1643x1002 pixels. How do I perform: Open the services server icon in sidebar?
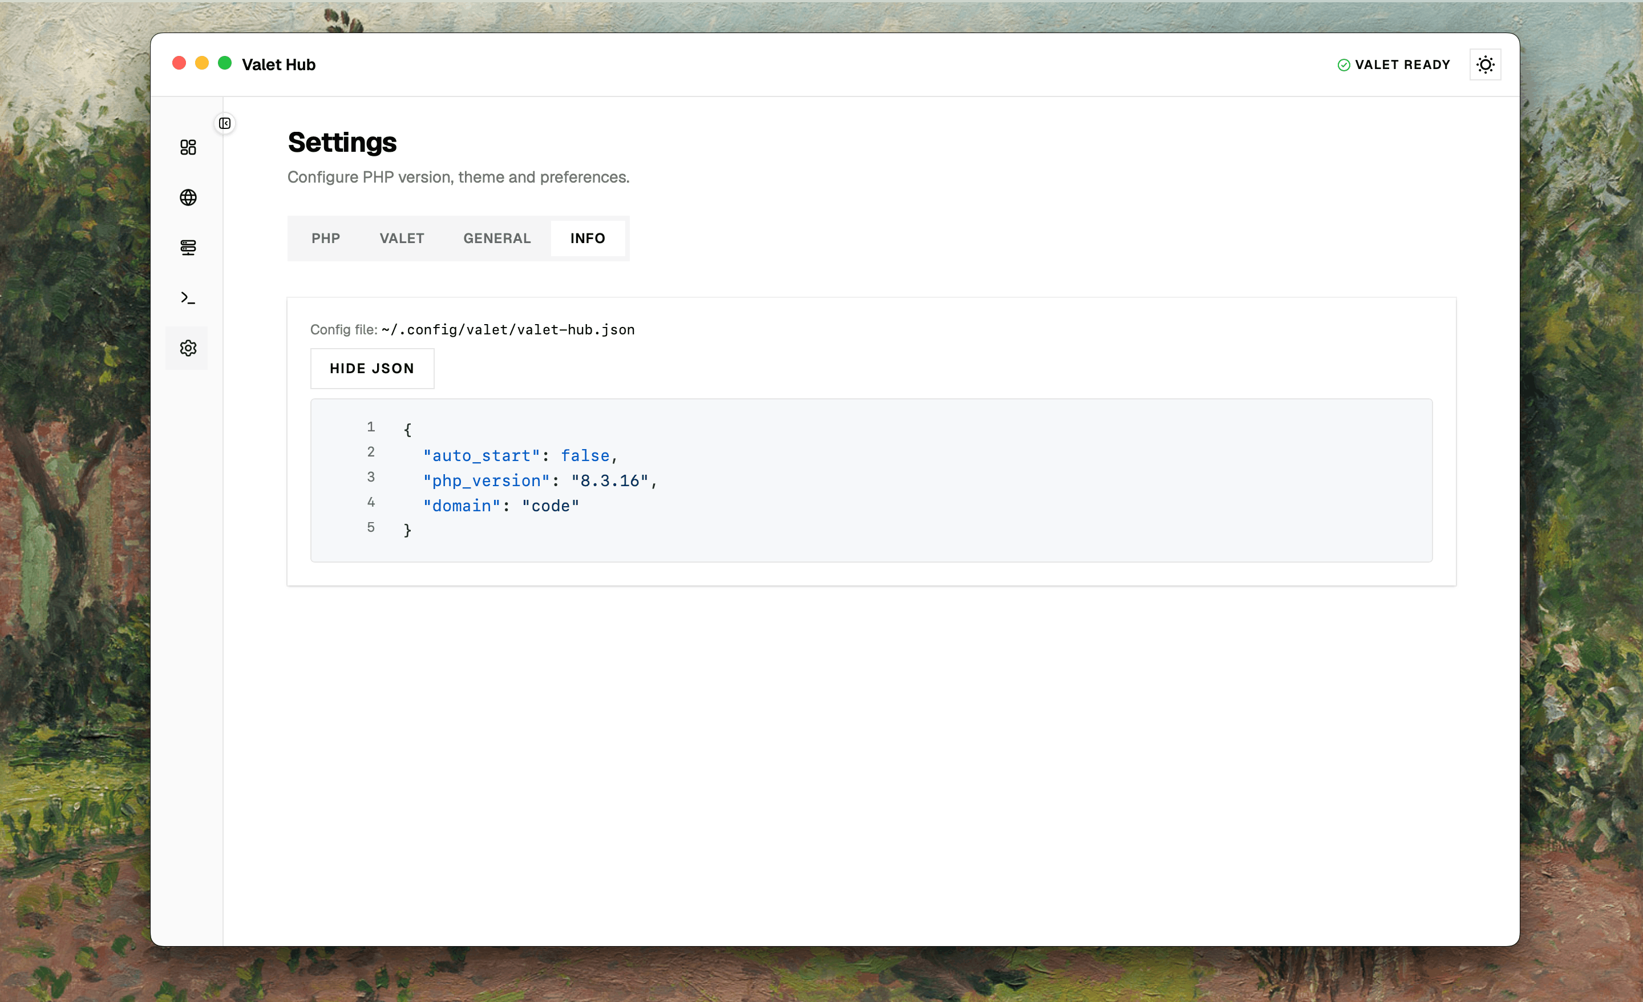(188, 248)
